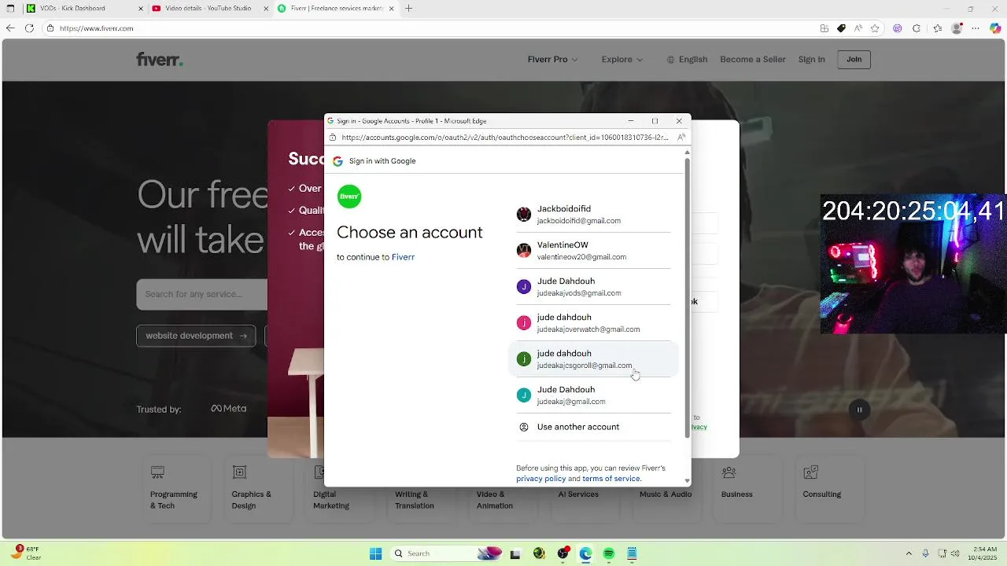This screenshot has width=1007, height=566.
Task: Select the Fiverr Freelance services tab
Action: (x=336, y=9)
